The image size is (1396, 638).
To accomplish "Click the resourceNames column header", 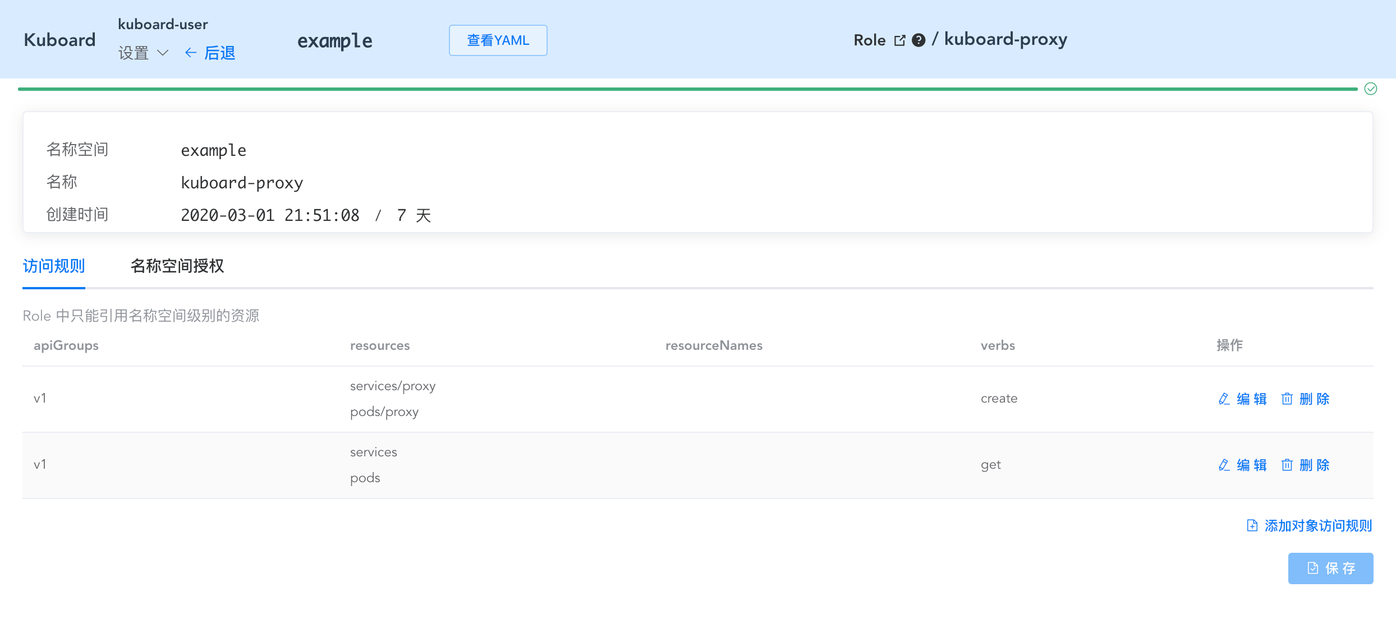I will [714, 345].
